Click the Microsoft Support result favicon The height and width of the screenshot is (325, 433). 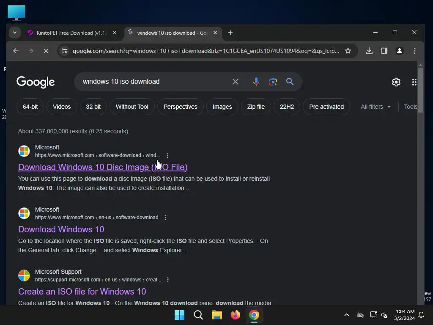24,275
